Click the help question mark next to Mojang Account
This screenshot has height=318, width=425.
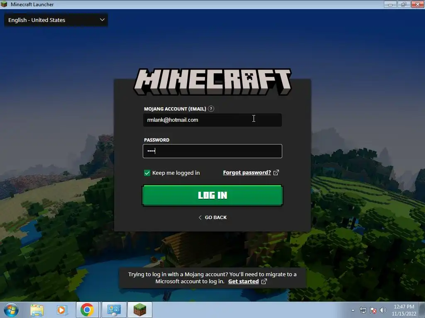[211, 109]
